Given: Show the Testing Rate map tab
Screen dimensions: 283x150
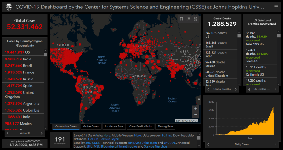Looking at the screenshot, I should [x=165, y=126].
